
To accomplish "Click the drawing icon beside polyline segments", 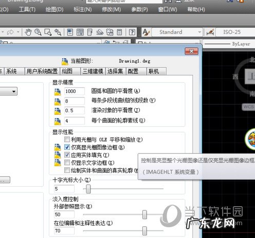I will [x=58, y=102].
